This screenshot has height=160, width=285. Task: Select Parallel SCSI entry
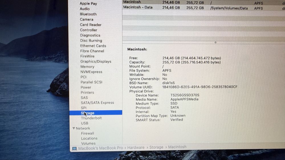(x=91, y=82)
